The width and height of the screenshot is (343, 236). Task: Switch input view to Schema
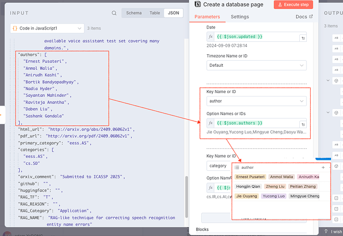coord(134,13)
